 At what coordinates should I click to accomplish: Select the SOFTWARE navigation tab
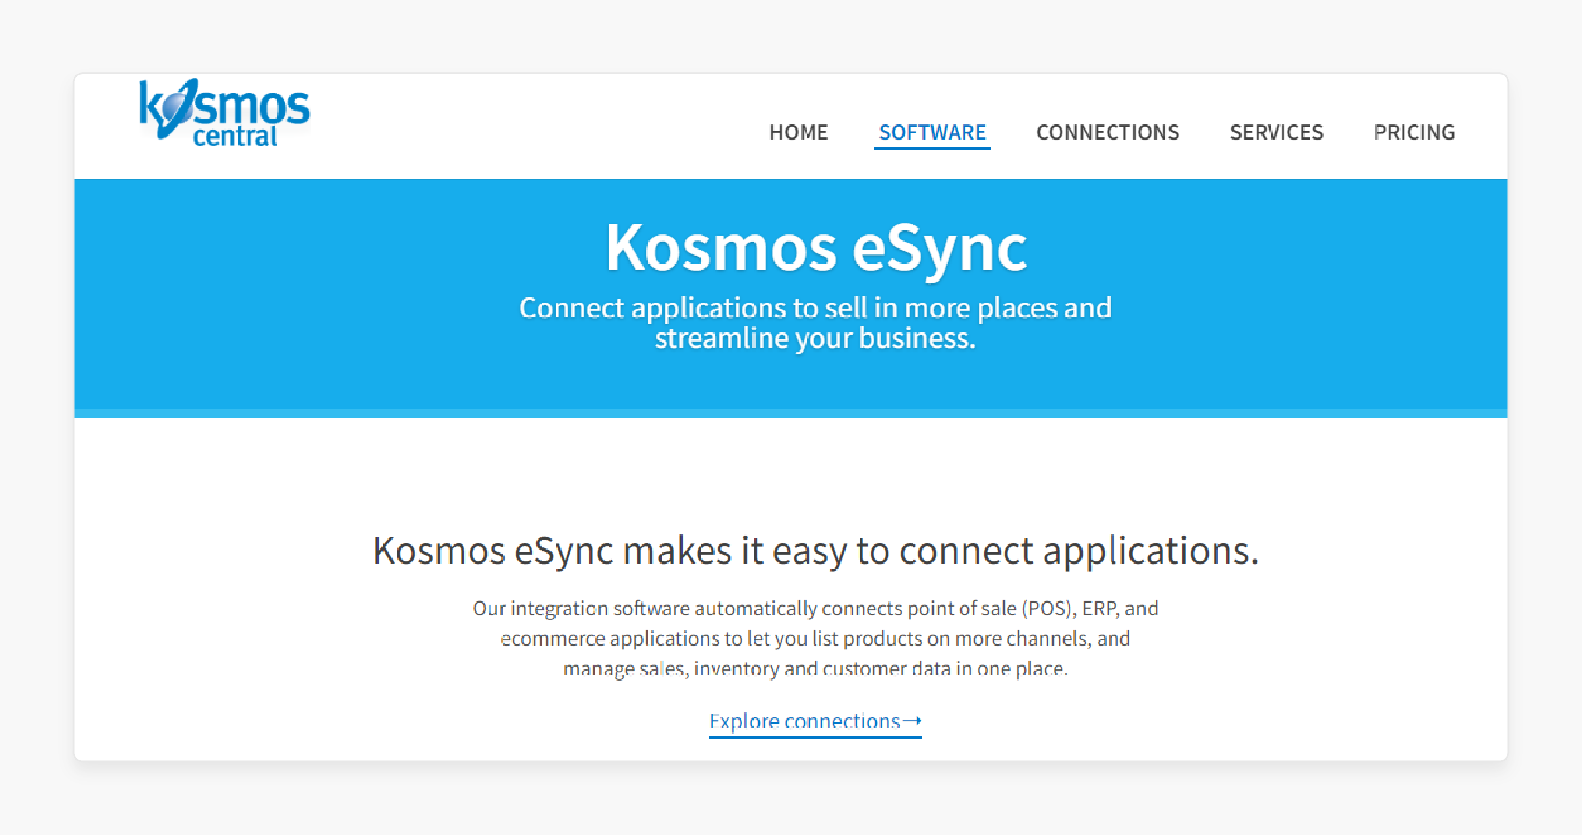pos(932,133)
